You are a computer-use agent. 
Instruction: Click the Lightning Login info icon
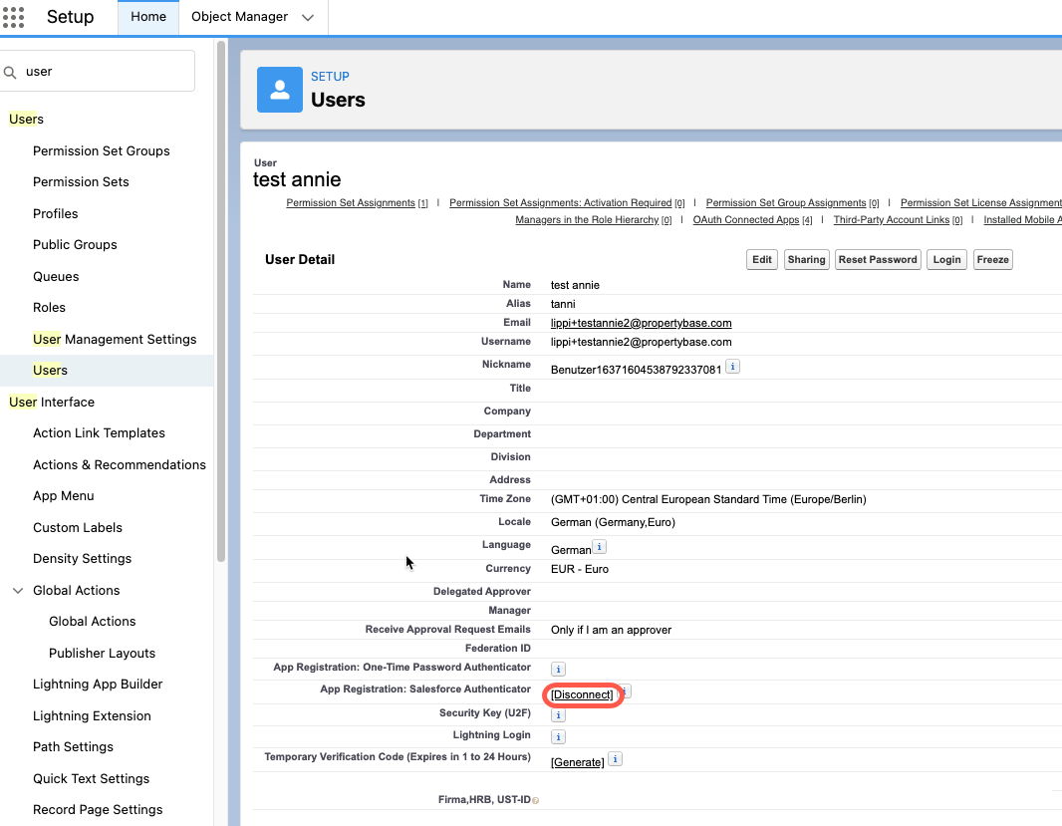(558, 737)
